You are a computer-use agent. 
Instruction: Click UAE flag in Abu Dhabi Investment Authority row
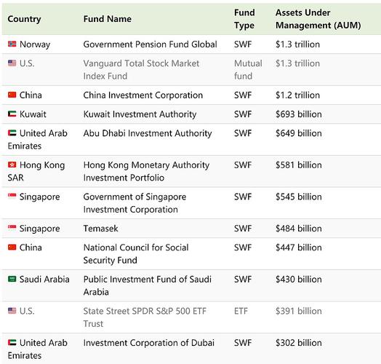(x=12, y=132)
